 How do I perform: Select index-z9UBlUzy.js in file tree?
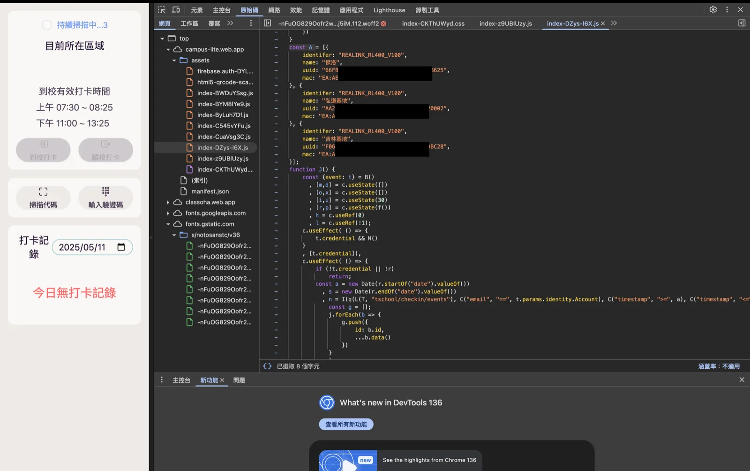click(x=223, y=159)
